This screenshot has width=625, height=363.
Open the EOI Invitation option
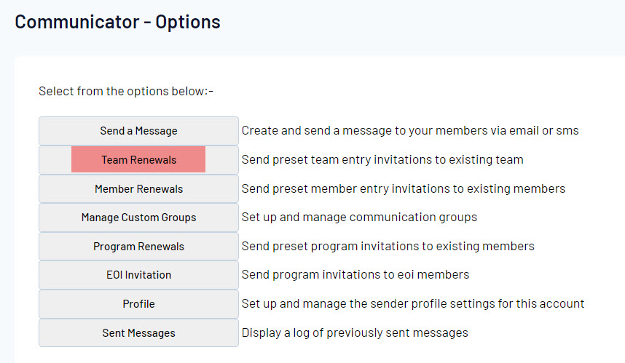click(138, 275)
